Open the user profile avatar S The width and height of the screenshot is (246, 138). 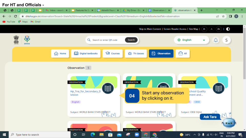coord(227,40)
